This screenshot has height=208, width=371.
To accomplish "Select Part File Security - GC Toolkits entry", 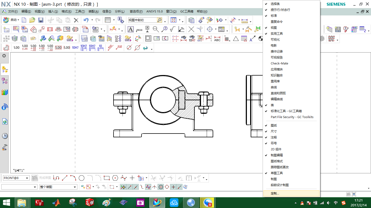I will click(x=292, y=117).
